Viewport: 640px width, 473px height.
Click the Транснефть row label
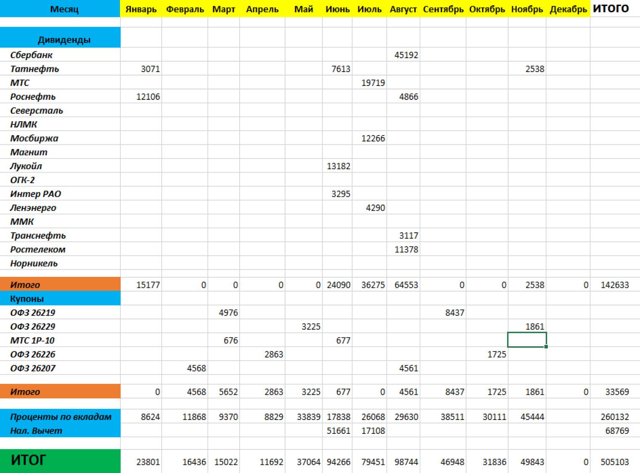pyautogui.click(x=38, y=235)
